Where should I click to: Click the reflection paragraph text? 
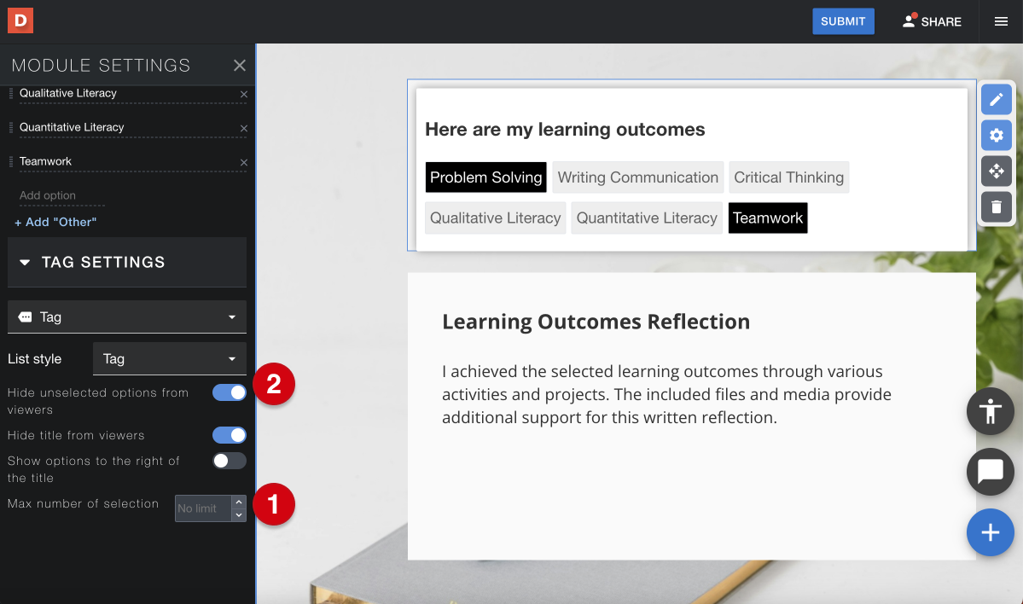point(666,394)
